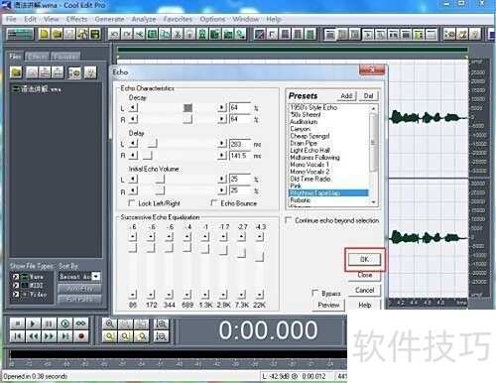Image resolution: width=496 pixels, height=383 pixels.
Task: Select the Canyon preset
Action: coord(301,129)
